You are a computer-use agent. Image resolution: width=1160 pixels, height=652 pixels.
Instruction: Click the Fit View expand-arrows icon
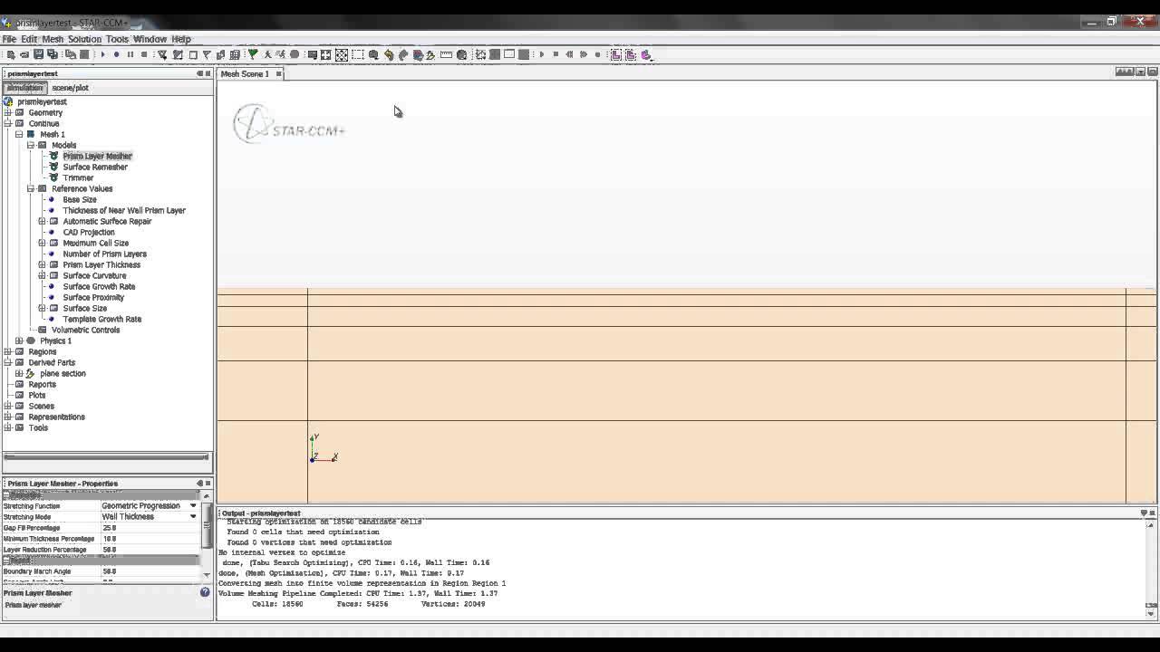click(325, 54)
